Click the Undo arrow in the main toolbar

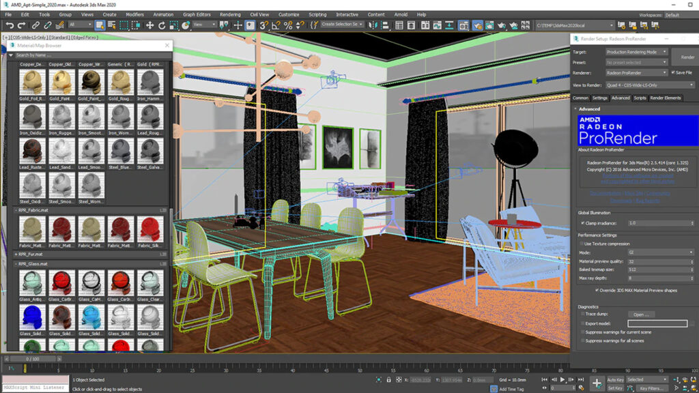tap(10, 25)
